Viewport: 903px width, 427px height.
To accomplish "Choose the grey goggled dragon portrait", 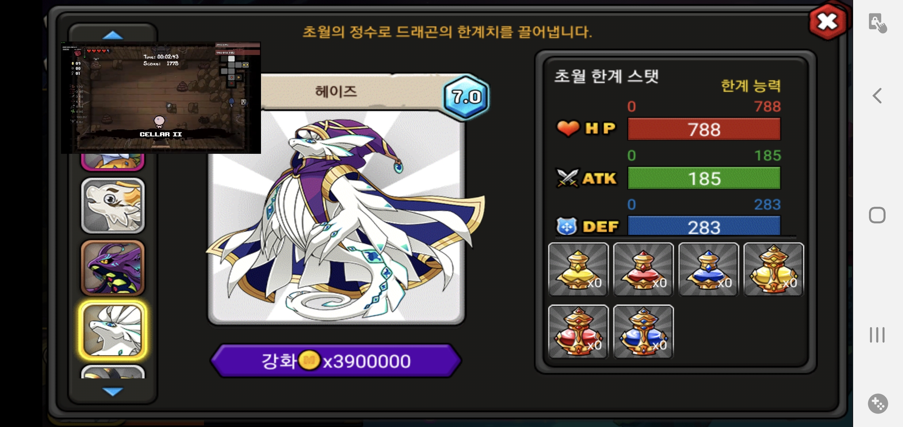I will pyautogui.click(x=113, y=206).
